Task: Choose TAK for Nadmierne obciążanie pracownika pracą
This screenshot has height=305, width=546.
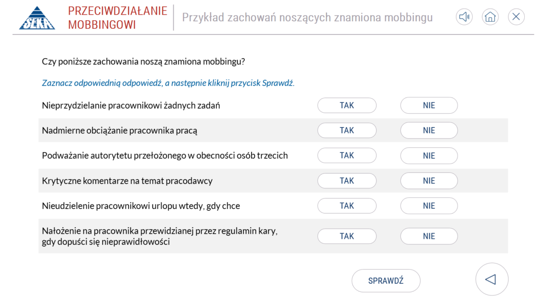Action: 347,130
